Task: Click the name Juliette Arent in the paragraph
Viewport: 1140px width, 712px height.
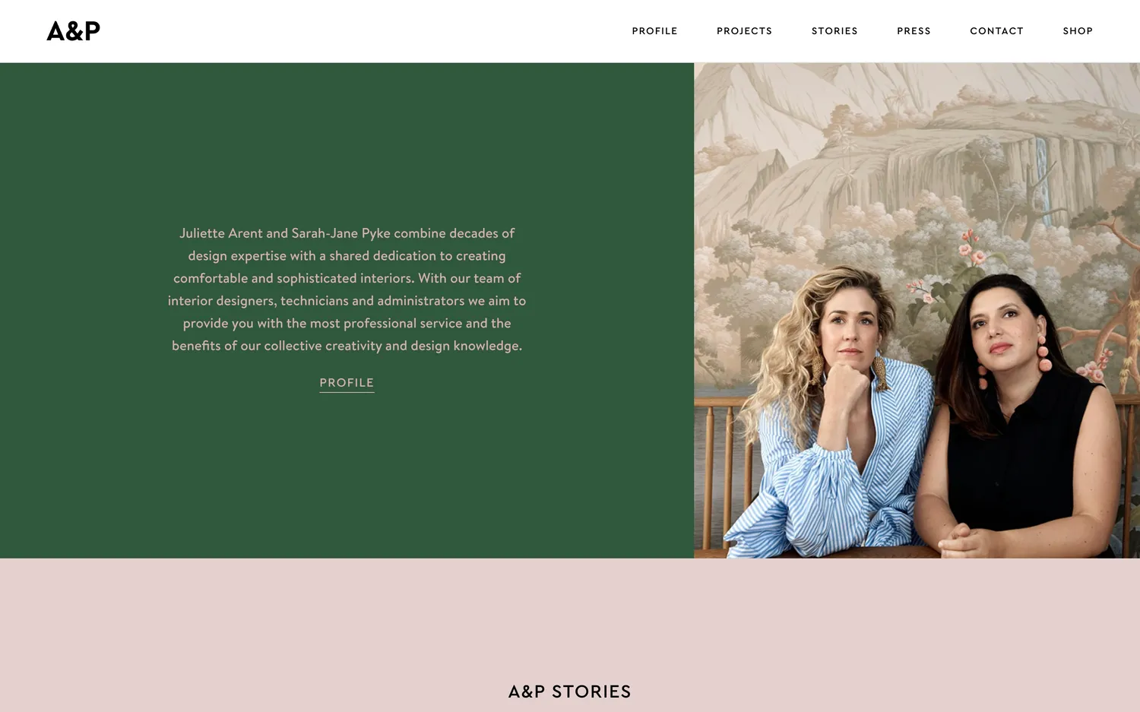Action: click(x=221, y=233)
